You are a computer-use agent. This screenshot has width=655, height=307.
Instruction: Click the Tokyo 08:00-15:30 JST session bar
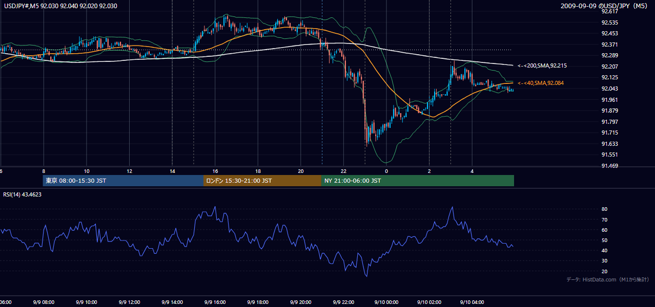[x=124, y=181]
